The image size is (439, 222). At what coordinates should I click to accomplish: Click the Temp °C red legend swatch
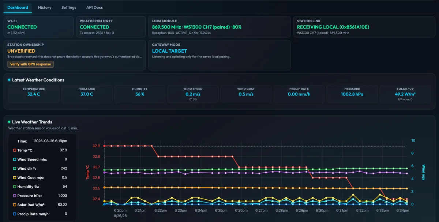click(15, 150)
